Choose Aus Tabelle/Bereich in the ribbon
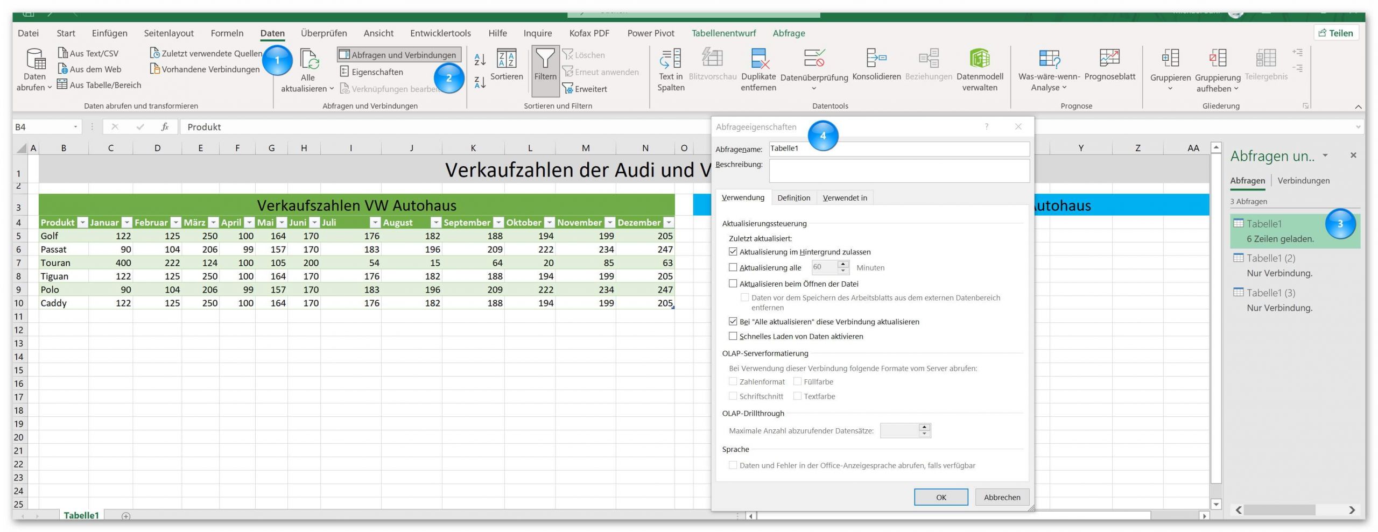 (99, 85)
